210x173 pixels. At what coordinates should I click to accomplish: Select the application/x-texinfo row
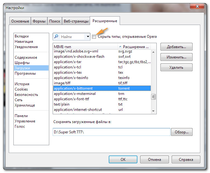tap(102, 78)
